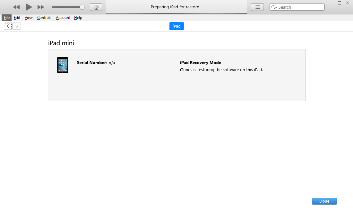The width and height of the screenshot is (353, 210).
Task: Adjust the volume slider knob
Action: 82,7
